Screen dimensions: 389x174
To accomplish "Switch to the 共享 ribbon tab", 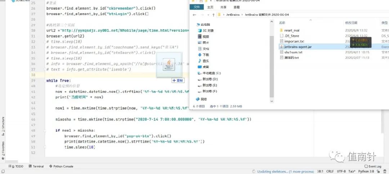I will coord(223,7).
